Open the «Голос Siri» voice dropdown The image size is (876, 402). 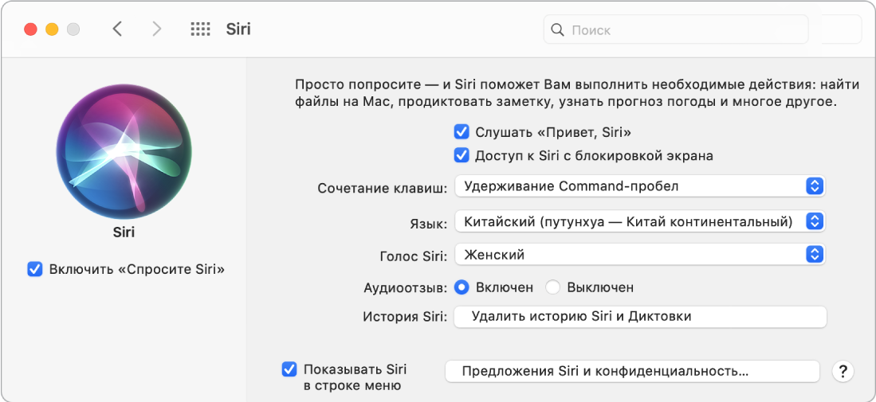639,255
